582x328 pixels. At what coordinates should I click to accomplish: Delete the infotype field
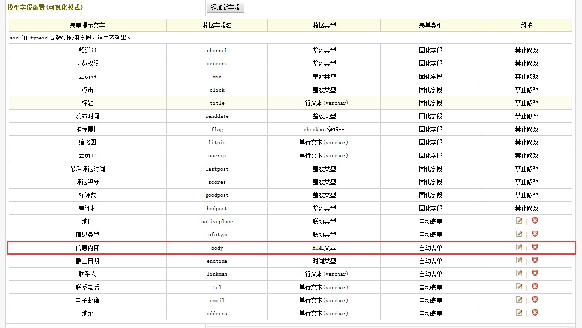click(535, 234)
